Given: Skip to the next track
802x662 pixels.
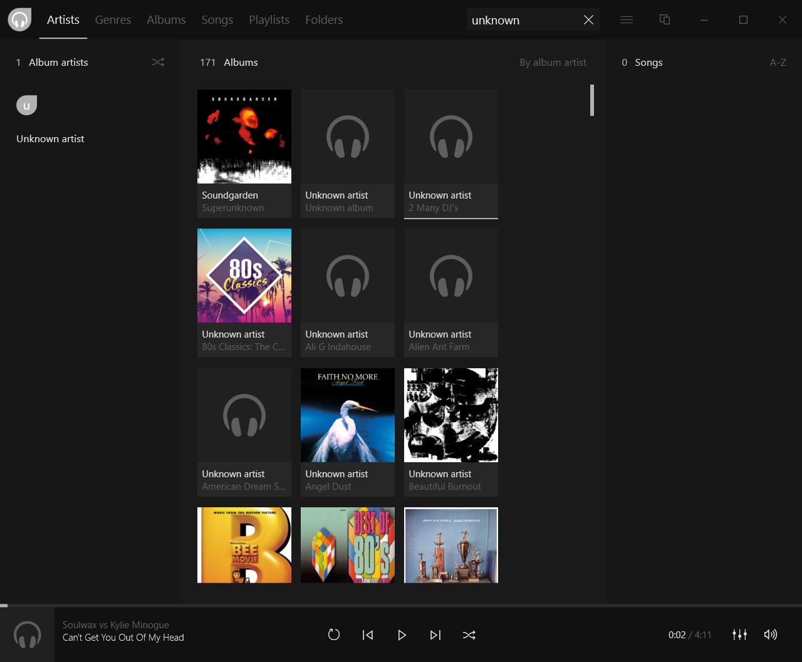Looking at the screenshot, I should coord(435,634).
